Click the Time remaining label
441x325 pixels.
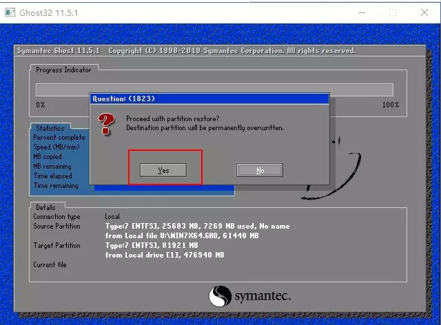pos(56,185)
